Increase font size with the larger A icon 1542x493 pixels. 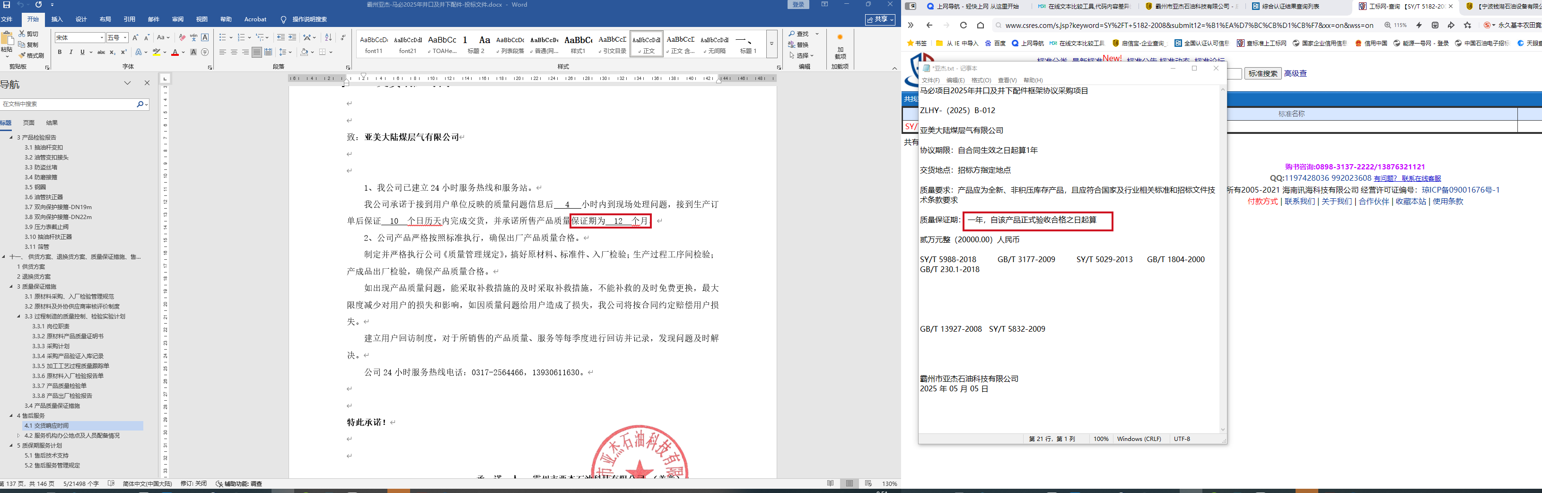coord(135,37)
